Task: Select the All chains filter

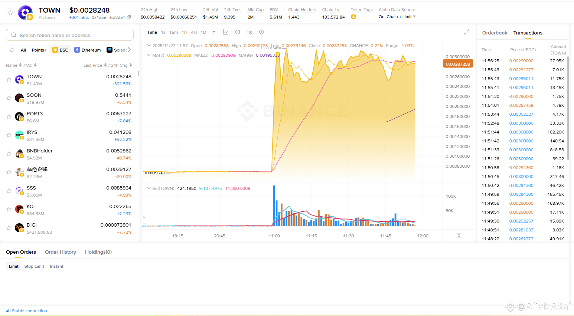Action: pos(23,50)
